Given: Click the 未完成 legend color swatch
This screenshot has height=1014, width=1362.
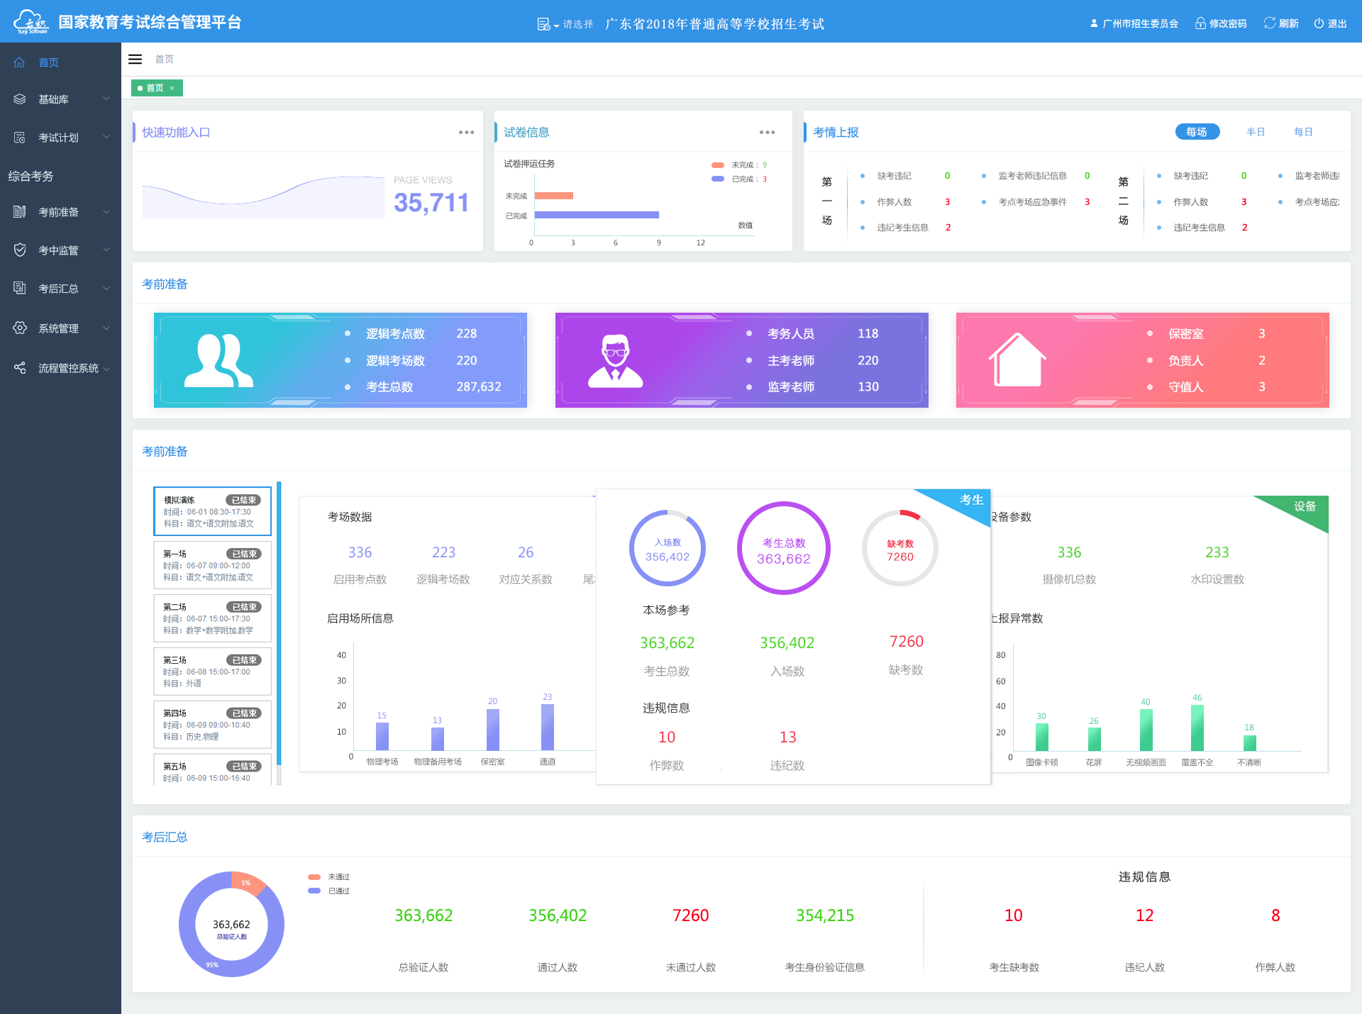Looking at the screenshot, I should [x=718, y=165].
